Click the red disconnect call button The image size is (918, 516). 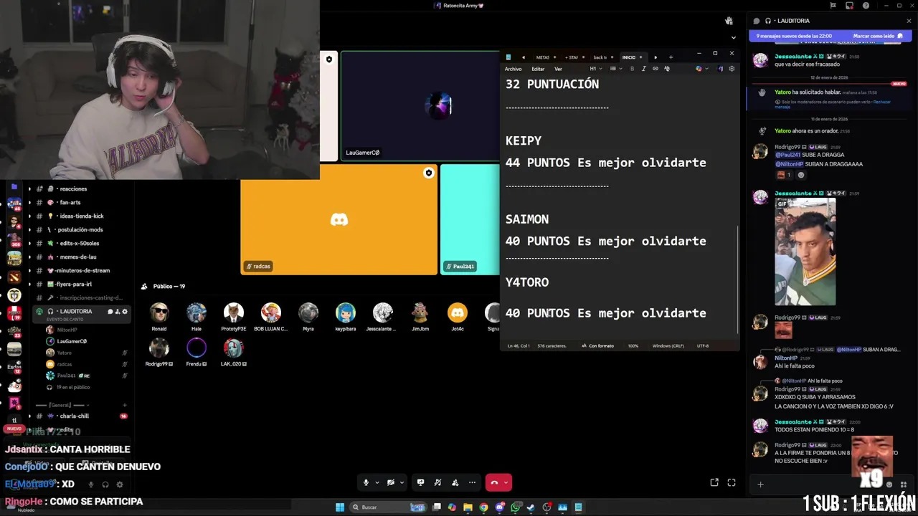pyautogui.click(x=494, y=482)
